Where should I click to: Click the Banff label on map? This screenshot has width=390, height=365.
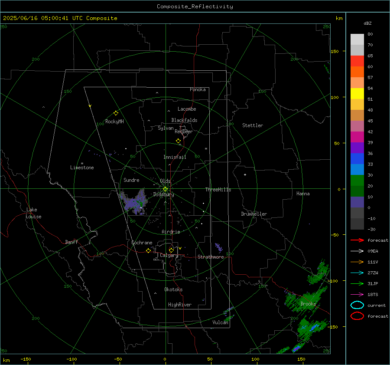click(71, 242)
